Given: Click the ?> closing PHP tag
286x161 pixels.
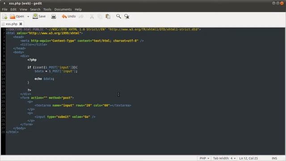Looking at the screenshot, I should click(29, 90).
